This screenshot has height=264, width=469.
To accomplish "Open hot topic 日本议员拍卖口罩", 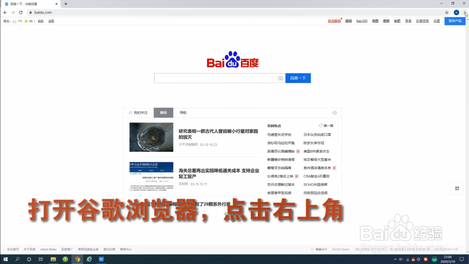I will click(x=317, y=135).
